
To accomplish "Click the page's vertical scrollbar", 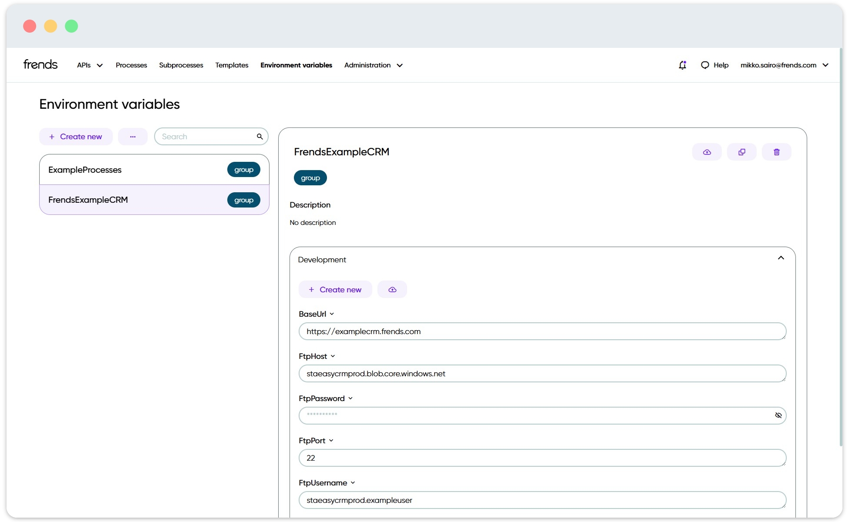I will (x=841, y=248).
